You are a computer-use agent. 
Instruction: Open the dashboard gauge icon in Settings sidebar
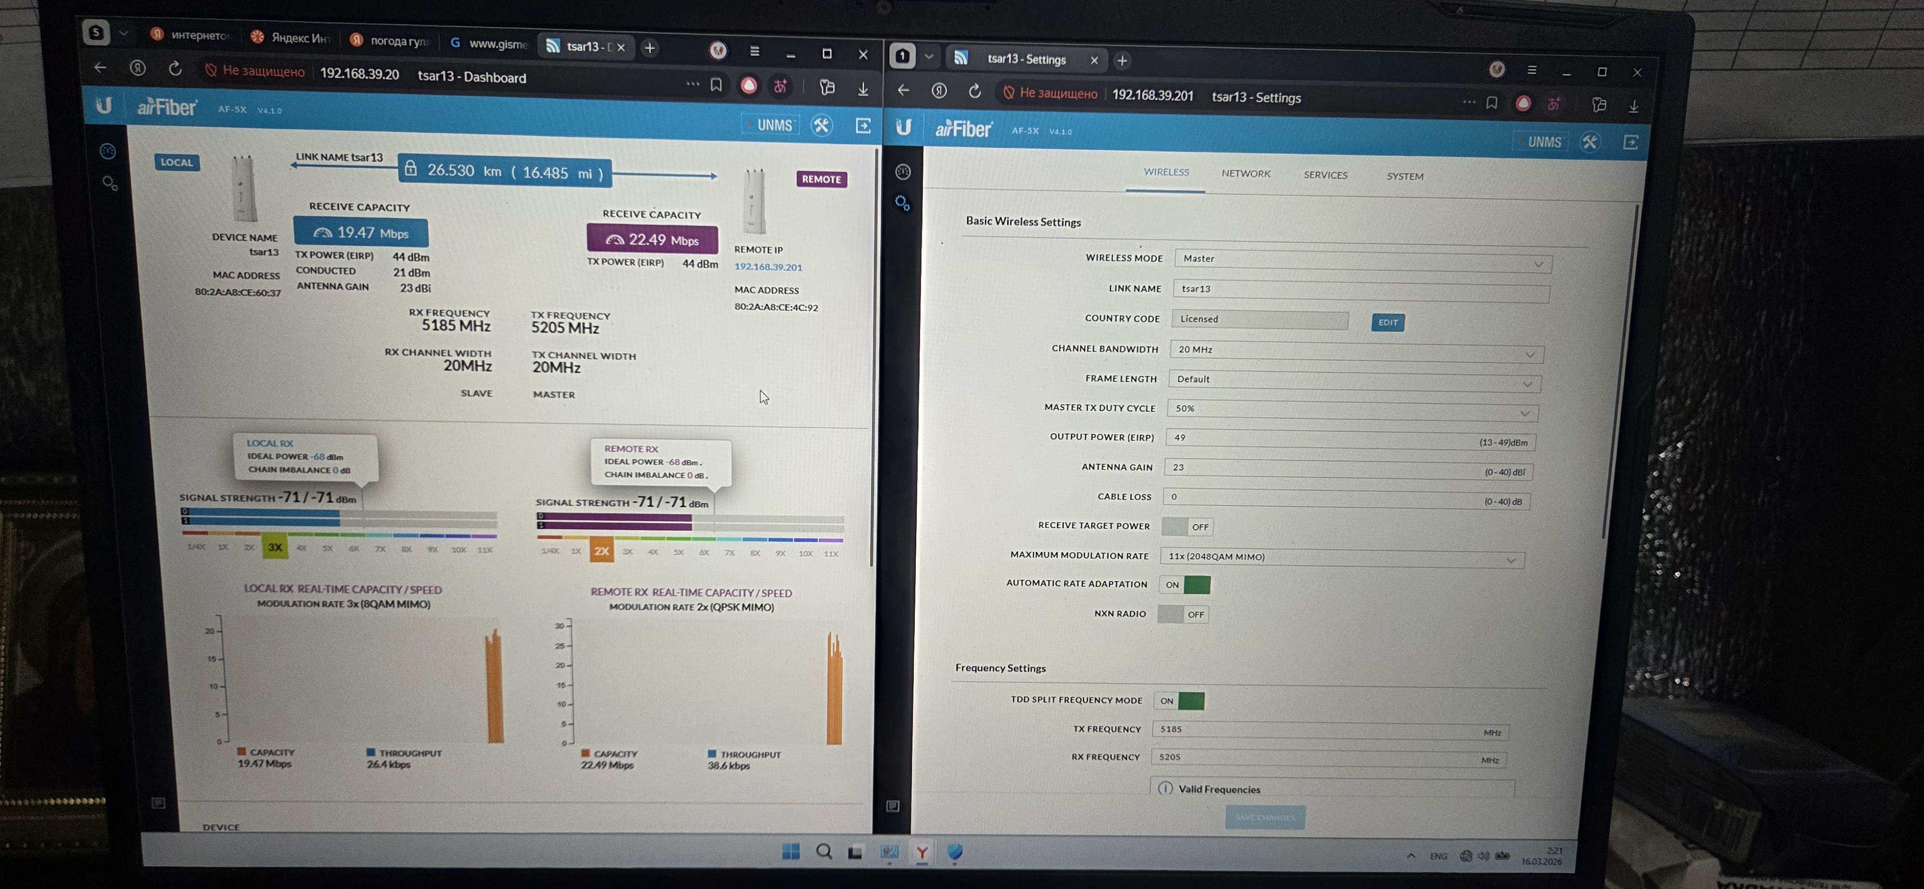pyautogui.click(x=902, y=173)
